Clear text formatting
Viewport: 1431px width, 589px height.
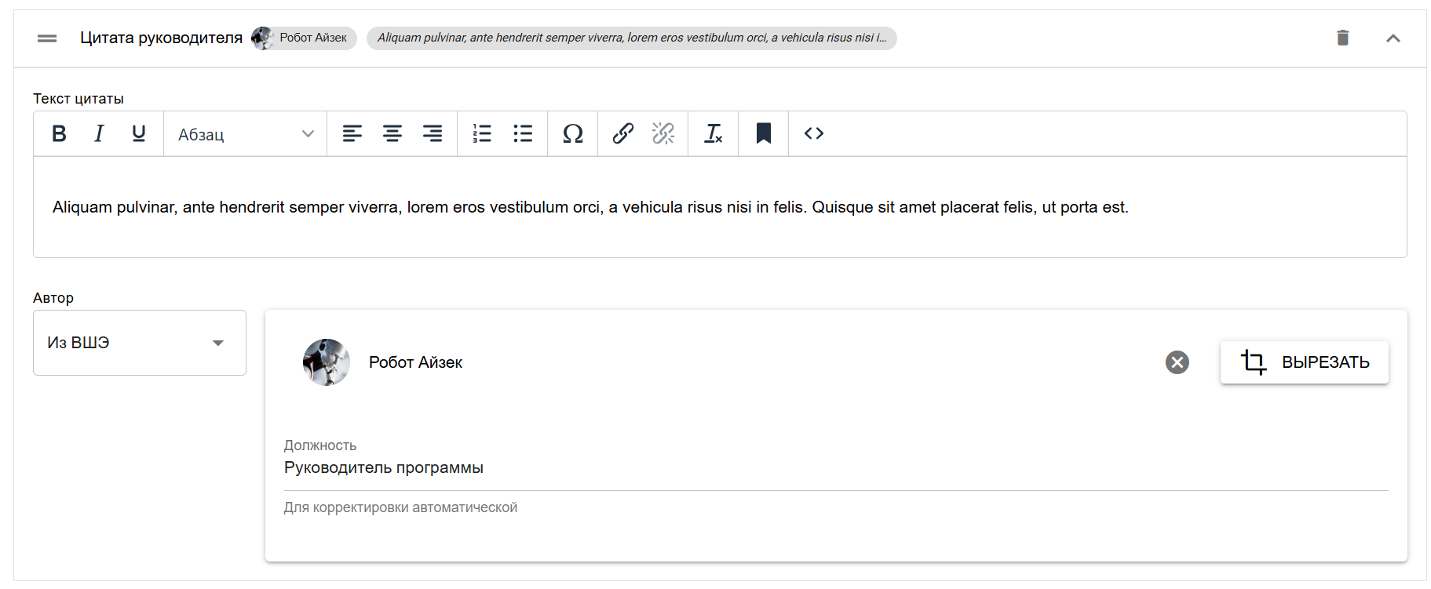(x=714, y=134)
